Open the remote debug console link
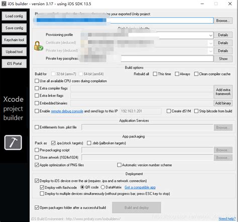This screenshot has width=238, height=222. click(x=67, y=111)
